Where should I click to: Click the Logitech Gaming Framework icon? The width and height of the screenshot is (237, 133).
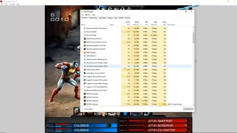(85, 76)
